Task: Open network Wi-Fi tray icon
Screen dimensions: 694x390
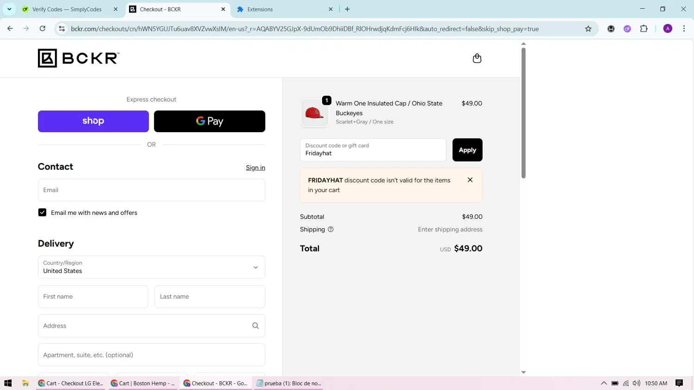Action: pos(626,383)
